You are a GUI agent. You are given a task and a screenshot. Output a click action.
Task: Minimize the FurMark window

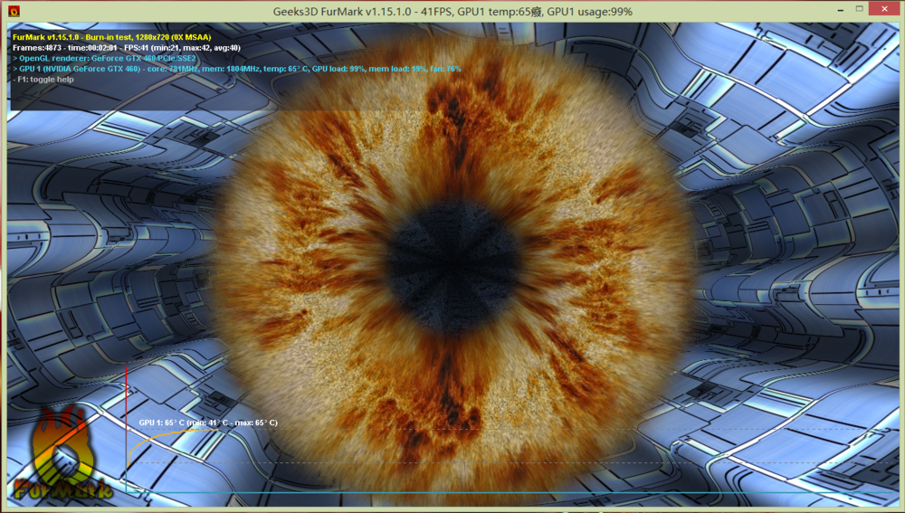tap(839, 9)
